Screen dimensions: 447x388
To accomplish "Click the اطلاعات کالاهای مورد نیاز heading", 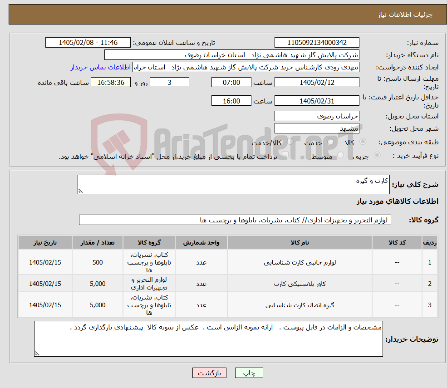I will (x=398, y=201).
